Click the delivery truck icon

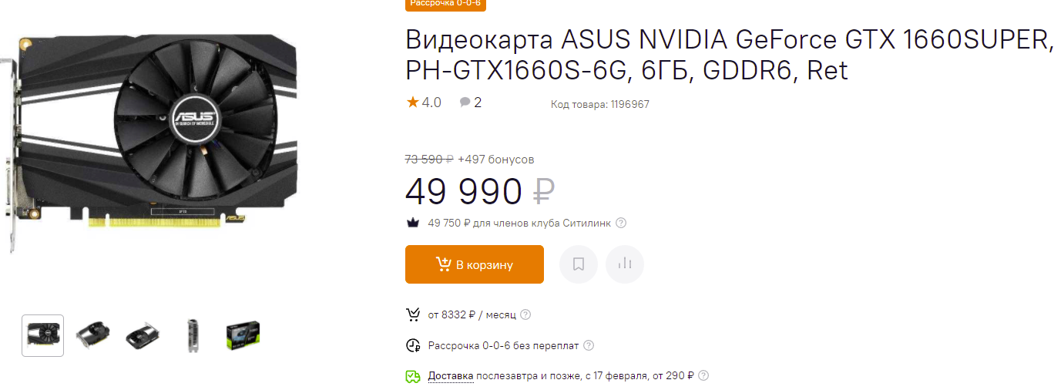(413, 376)
